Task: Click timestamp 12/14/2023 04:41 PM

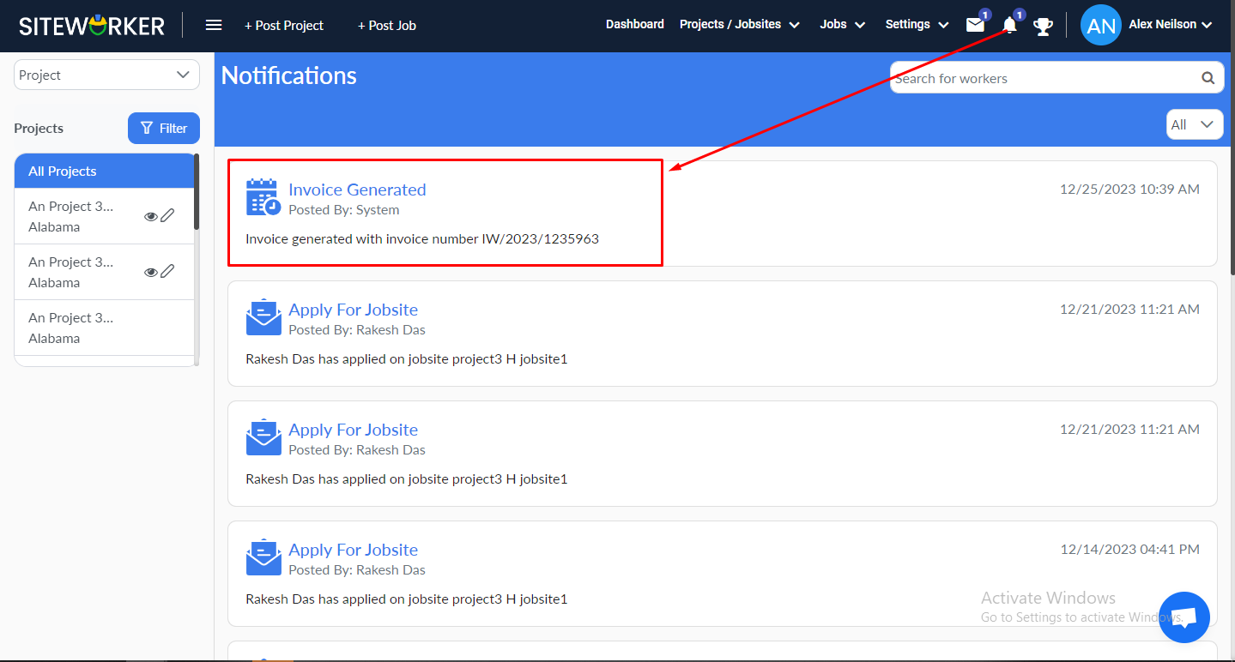Action: pos(1129,549)
